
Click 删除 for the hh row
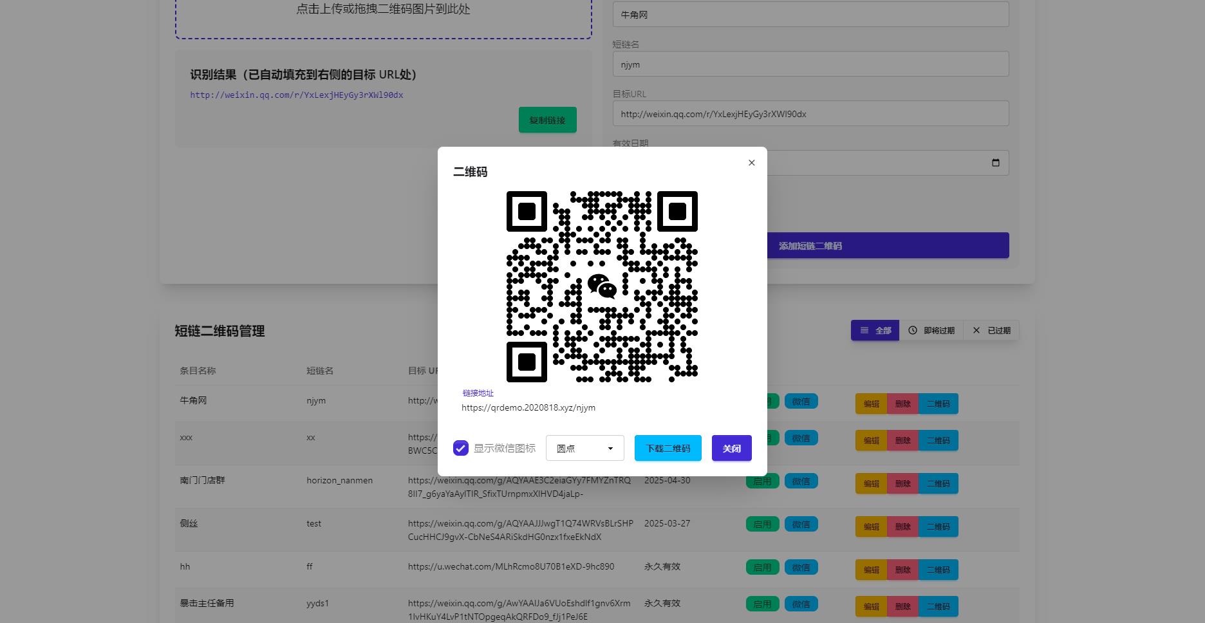click(902, 570)
